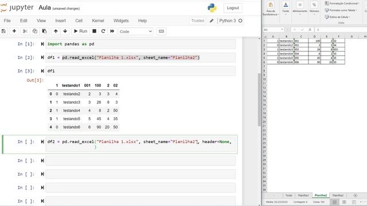
Task: Switch Excel to Normal view icon
Action: click(x=334, y=202)
